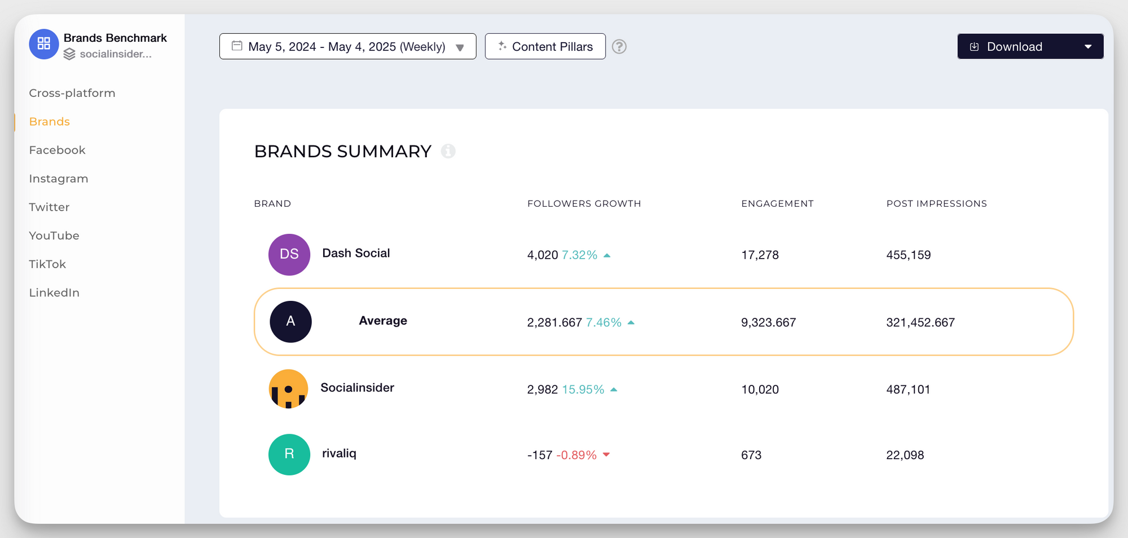Screen dimensions: 1128x538
Task: Click Average engagement 9,323.667
Action: (769, 323)
